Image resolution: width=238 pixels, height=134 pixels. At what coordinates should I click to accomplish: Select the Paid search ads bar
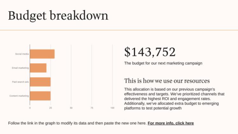[x=40, y=82]
